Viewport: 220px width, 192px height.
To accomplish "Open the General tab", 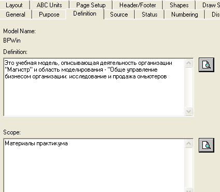I will [16, 15].
